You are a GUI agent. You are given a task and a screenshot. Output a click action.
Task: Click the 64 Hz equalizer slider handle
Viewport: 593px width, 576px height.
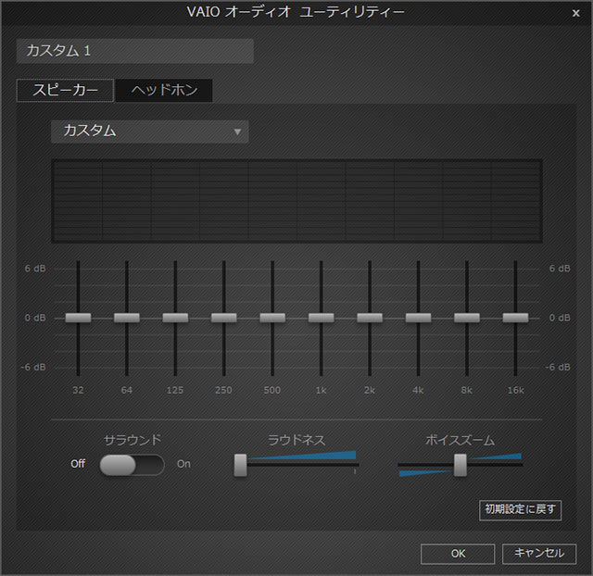point(127,318)
